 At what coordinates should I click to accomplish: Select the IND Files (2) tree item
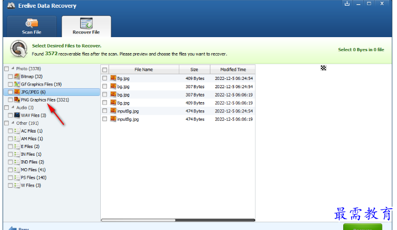click(x=33, y=162)
